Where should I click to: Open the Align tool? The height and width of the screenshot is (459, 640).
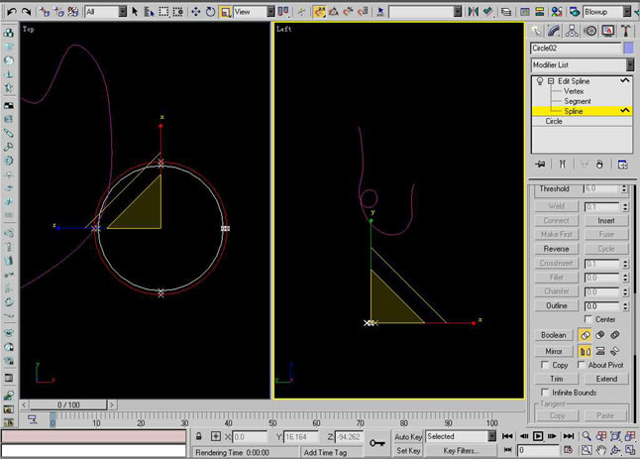(487, 12)
